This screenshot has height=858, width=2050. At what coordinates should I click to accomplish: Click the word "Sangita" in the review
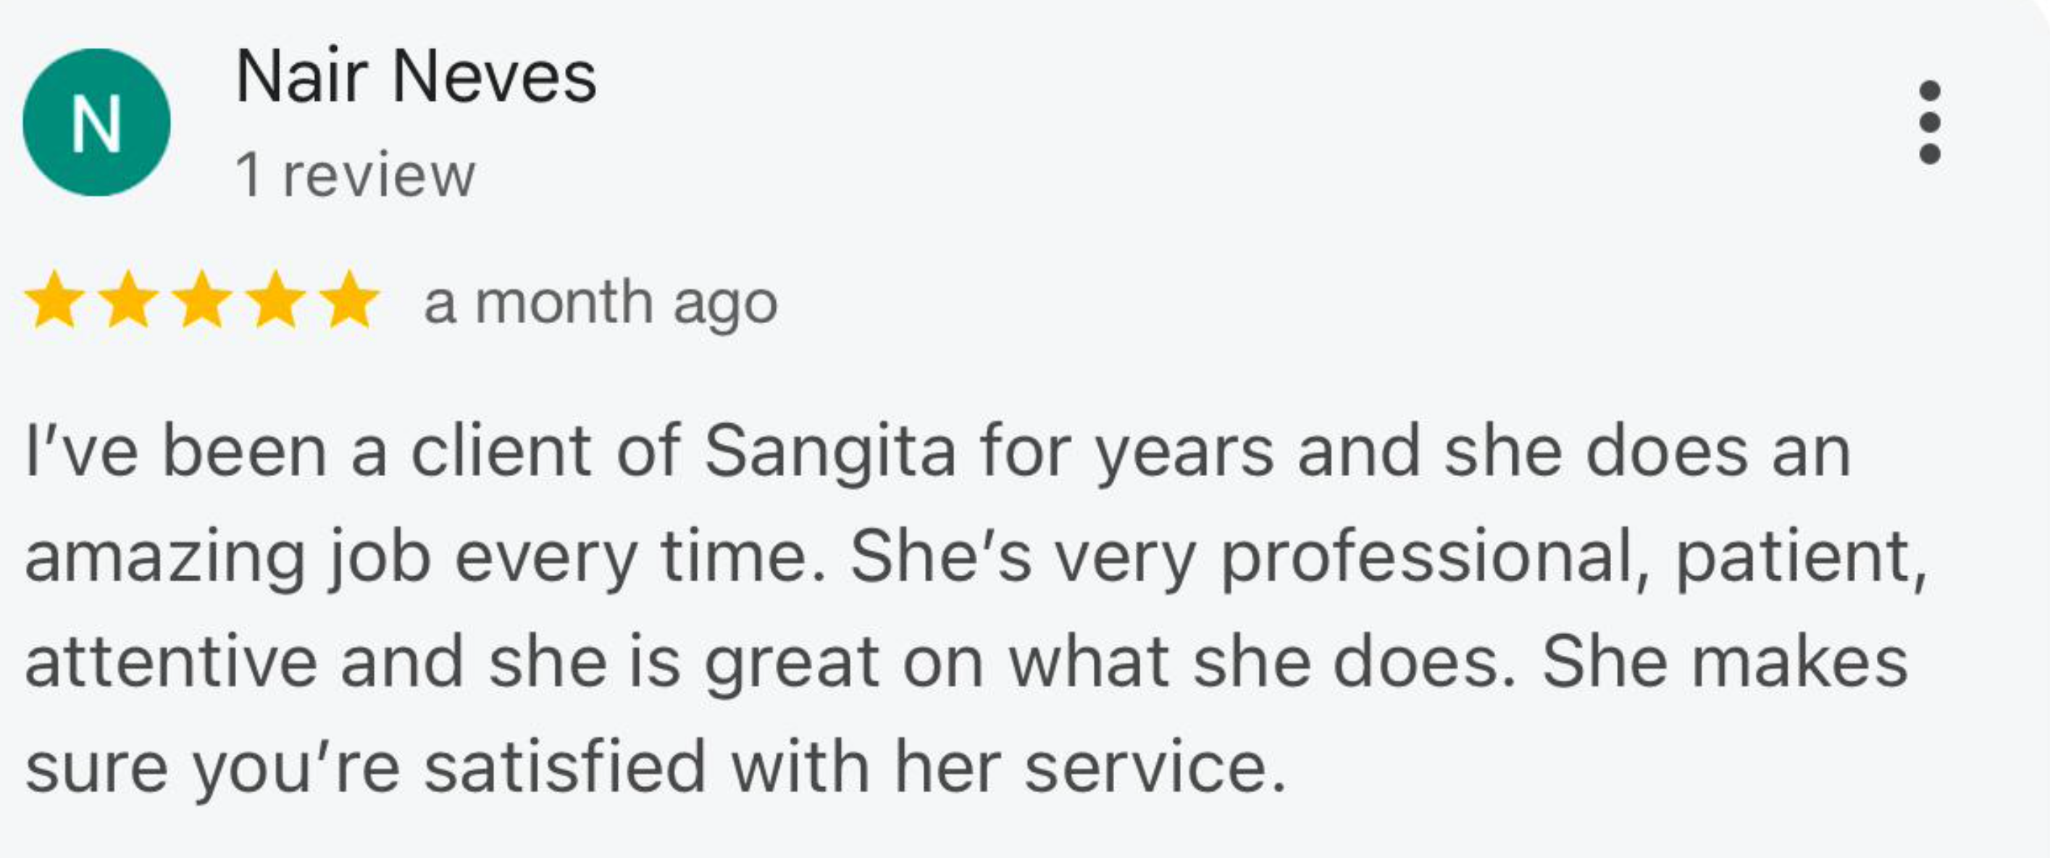pyautogui.click(x=829, y=452)
